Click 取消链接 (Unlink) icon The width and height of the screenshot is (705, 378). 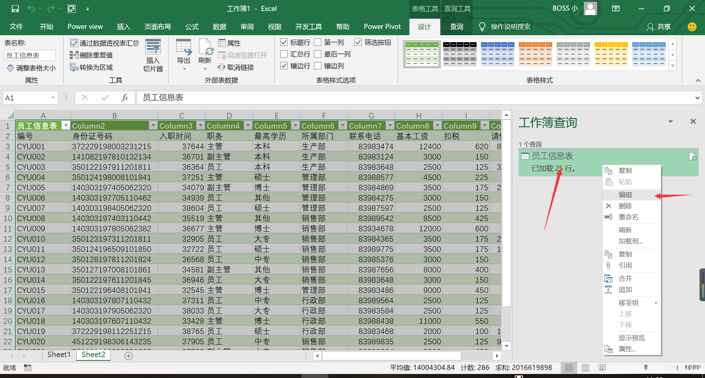click(221, 67)
